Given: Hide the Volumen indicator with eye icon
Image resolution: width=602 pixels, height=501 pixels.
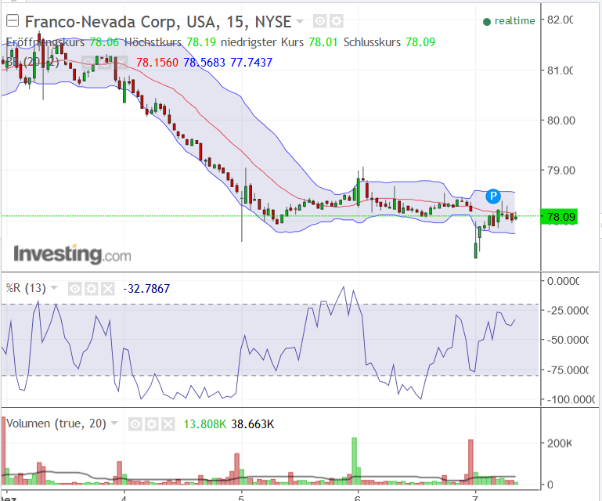Looking at the screenshot, I should coord(135,424).
